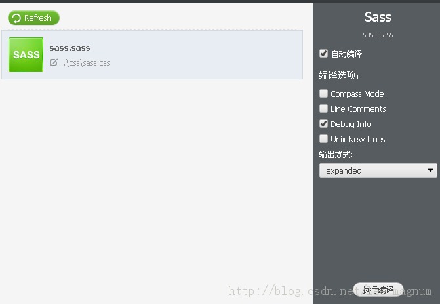Enable Compass Mode checkbox
The image size is (440, 304).
click(323, 94)
